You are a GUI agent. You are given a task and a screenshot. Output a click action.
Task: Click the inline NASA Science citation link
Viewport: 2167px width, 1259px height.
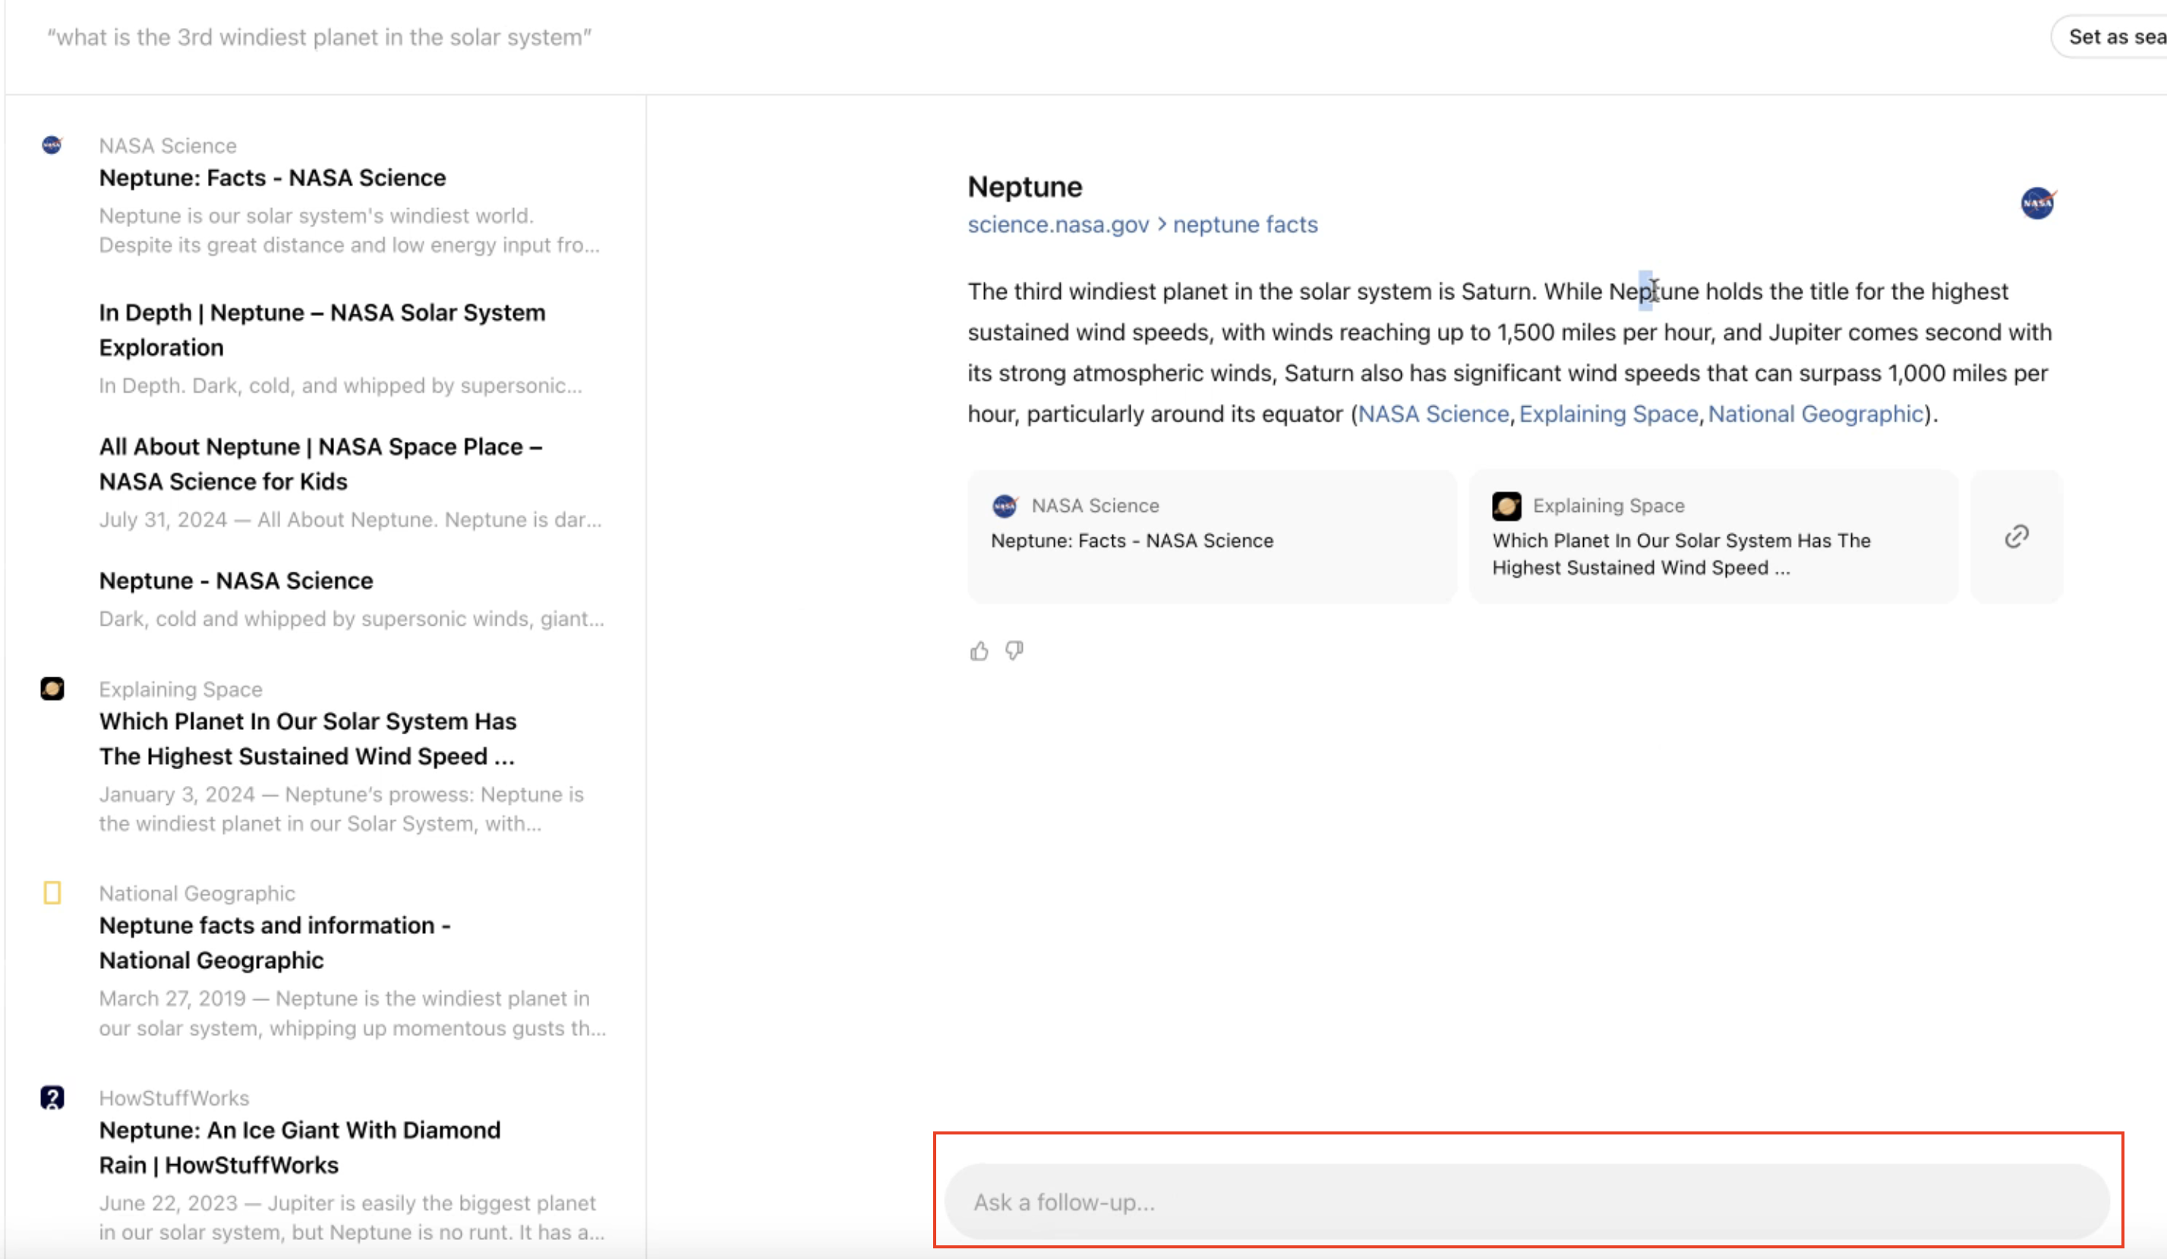[1433, 415]
